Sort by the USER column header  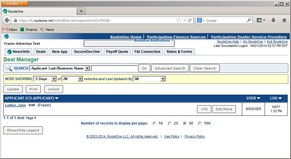coord(253,98)
